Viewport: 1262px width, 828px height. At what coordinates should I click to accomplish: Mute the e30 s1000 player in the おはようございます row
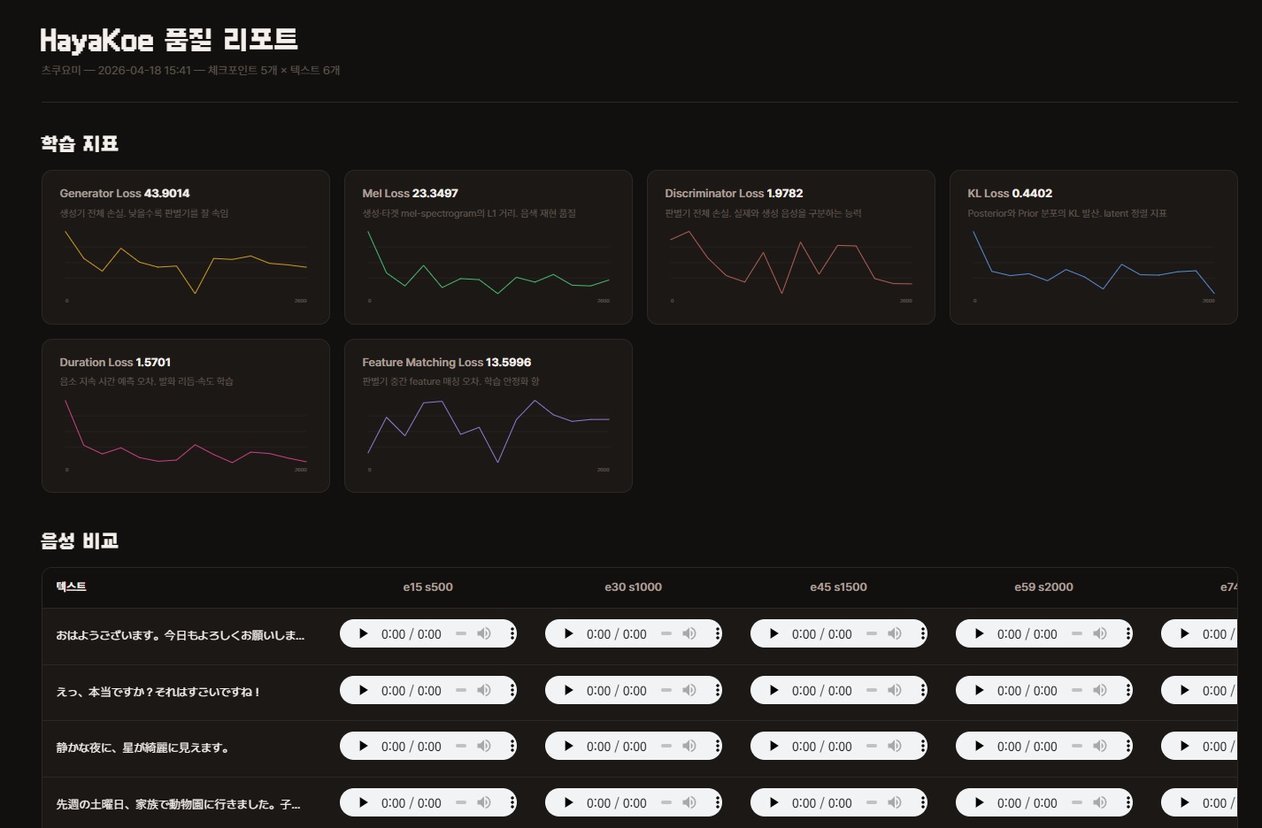click(689, 633)
